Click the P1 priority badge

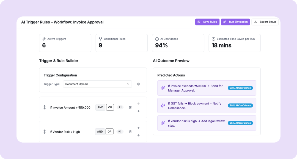coord(120,107)
